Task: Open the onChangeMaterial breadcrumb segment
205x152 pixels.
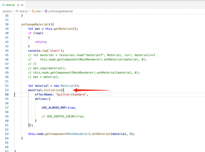Action: pos(60,11)
